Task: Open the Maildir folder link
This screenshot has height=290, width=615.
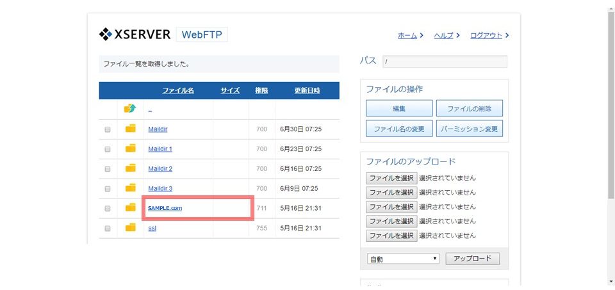Action: (158, 129)
